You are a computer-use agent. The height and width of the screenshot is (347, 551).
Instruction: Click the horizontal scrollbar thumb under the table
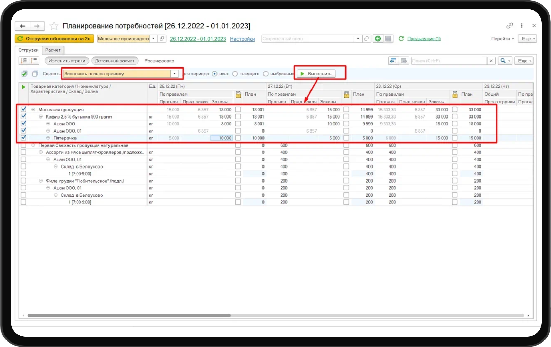tap(129, 315)
